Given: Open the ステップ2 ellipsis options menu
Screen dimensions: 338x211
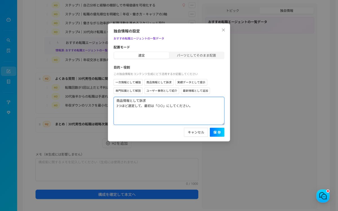Looking at the screenshot, I should 192,14.
